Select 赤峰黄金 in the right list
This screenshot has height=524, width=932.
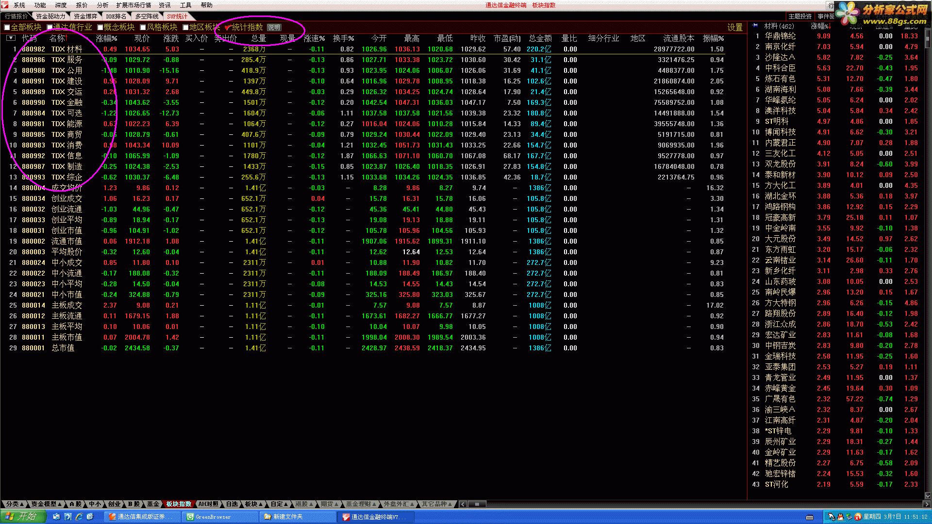[780, 388]
